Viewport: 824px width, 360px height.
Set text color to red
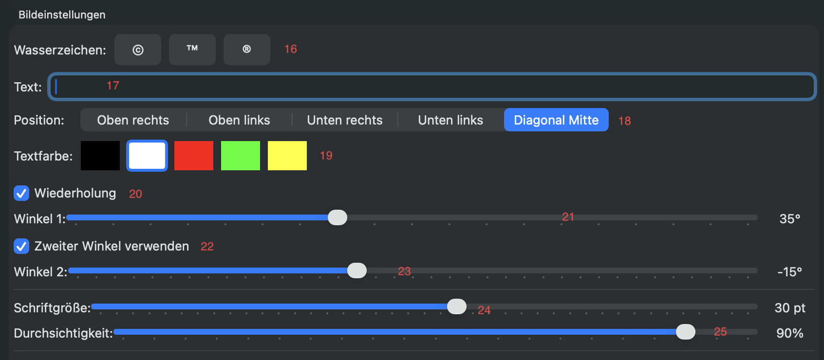tap(194, 156)
